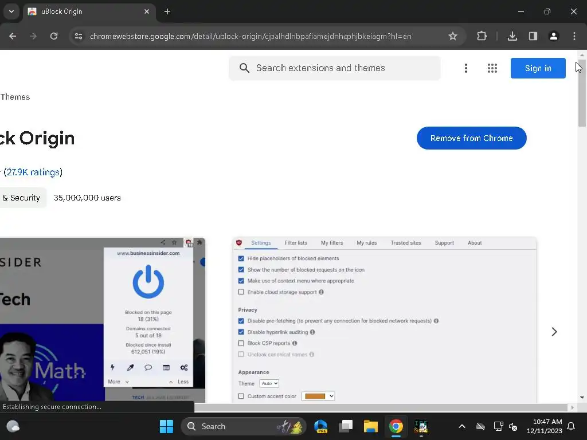
Task: Toggle Hide placeholders of blocked elements
Action: click(241, 258)
